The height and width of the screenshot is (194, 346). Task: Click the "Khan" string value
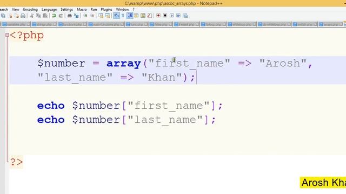[162, 78]
